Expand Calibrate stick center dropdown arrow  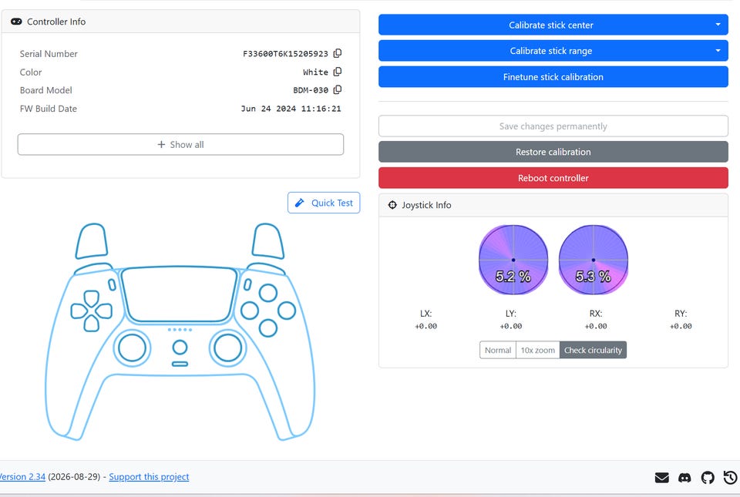pyautogui.click(x=718, y=25)
